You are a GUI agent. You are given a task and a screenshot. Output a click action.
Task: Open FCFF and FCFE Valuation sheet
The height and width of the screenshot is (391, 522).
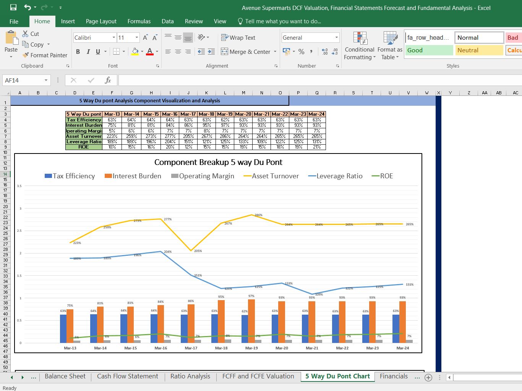click(x=258, y=376)
